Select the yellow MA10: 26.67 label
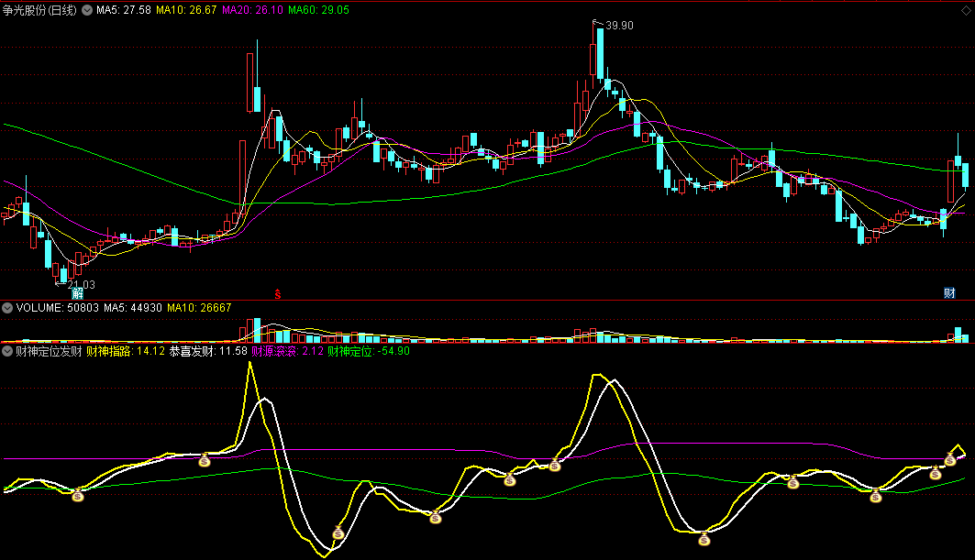The image size is (975, 560). pos(186,10)
